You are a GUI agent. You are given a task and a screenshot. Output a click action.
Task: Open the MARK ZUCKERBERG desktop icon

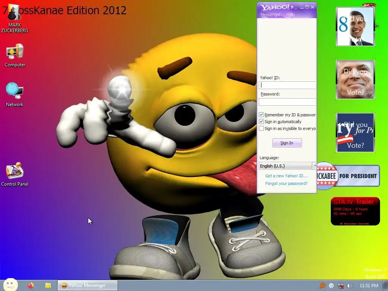[x=14, y=19]
